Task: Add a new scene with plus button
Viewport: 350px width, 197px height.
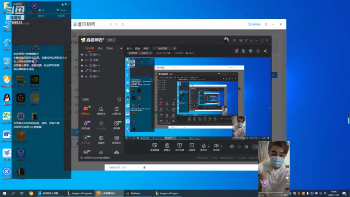Action: 121,48
